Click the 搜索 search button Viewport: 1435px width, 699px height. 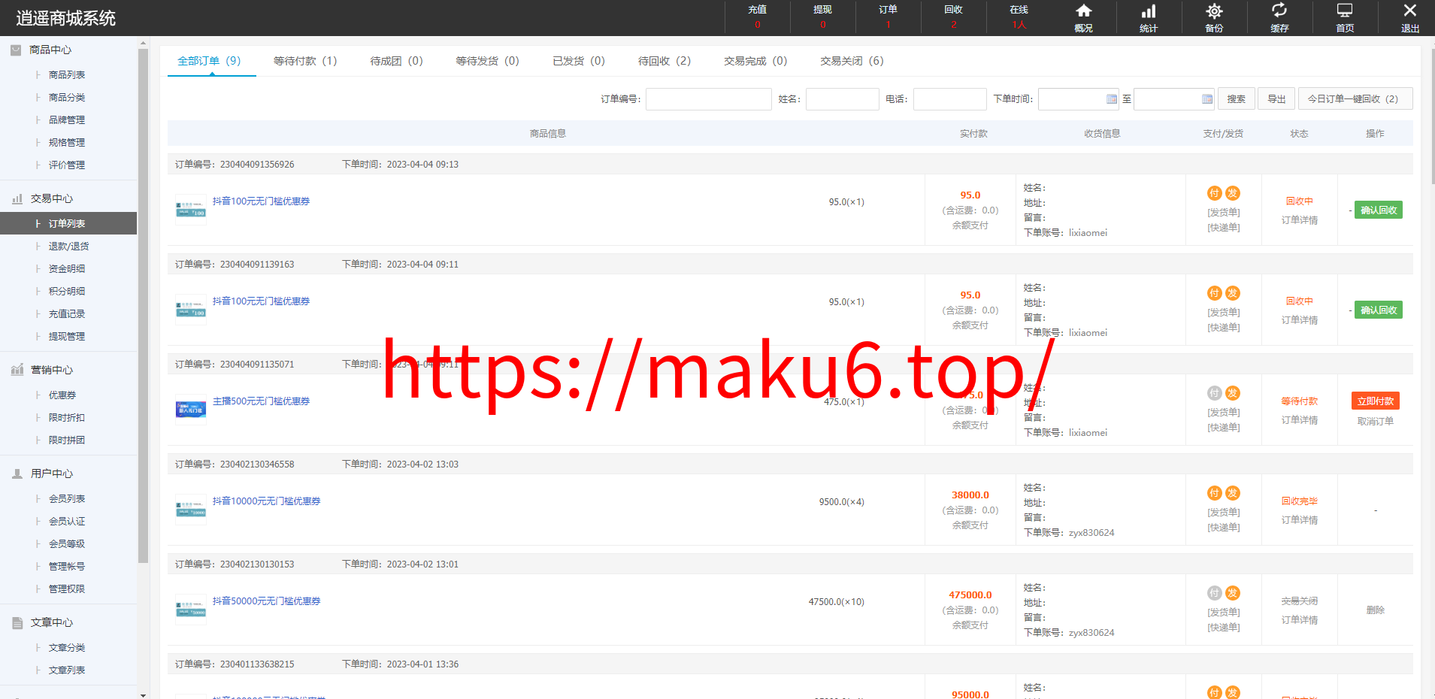1236,99
